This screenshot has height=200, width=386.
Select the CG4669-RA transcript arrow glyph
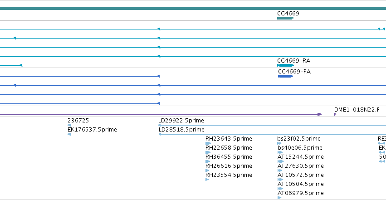[286, 65]
